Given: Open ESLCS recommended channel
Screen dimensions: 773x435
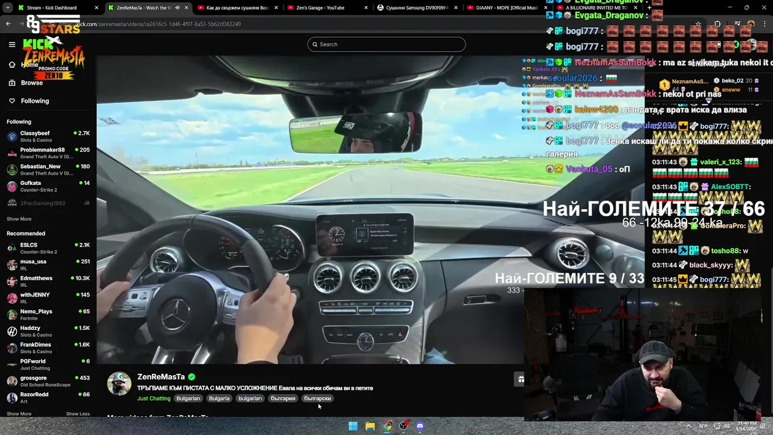Looking at the screenshot, I should point(48,248).
